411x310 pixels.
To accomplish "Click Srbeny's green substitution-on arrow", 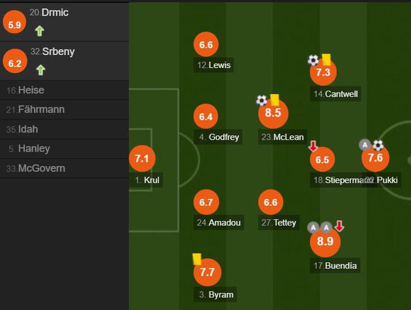I will (x=40, y=70).
